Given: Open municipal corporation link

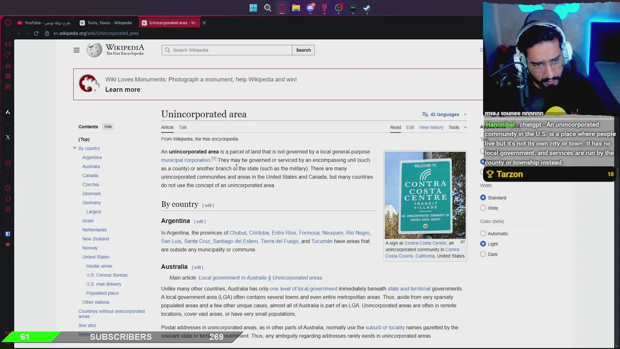Looking at the screenshot, I should 186,160.
